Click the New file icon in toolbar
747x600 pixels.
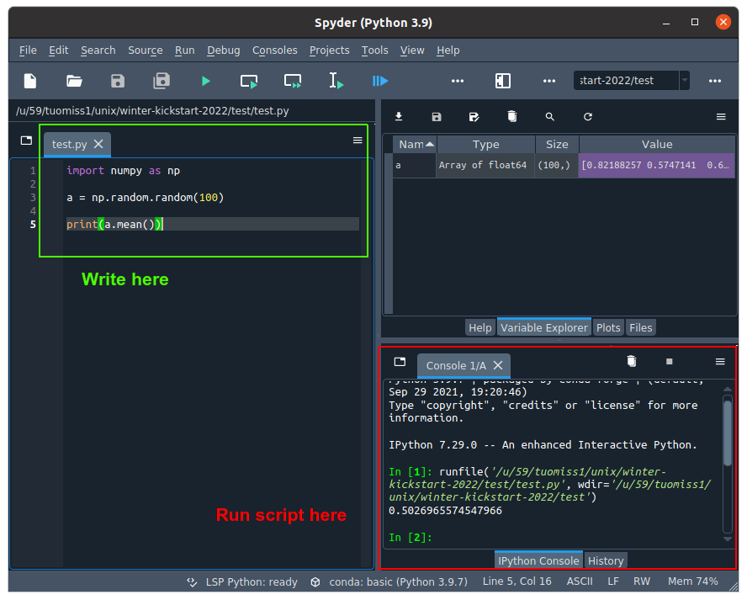30,81
